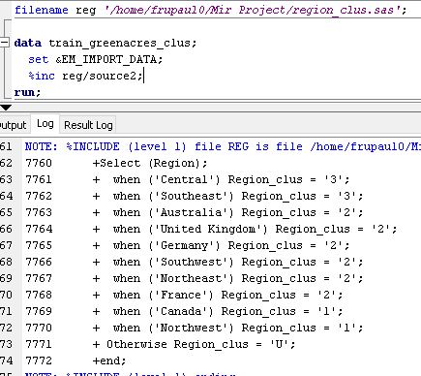Click the 'run;' statement in editor
This screenshot has height=376, width=421.
tap(27, 93)
